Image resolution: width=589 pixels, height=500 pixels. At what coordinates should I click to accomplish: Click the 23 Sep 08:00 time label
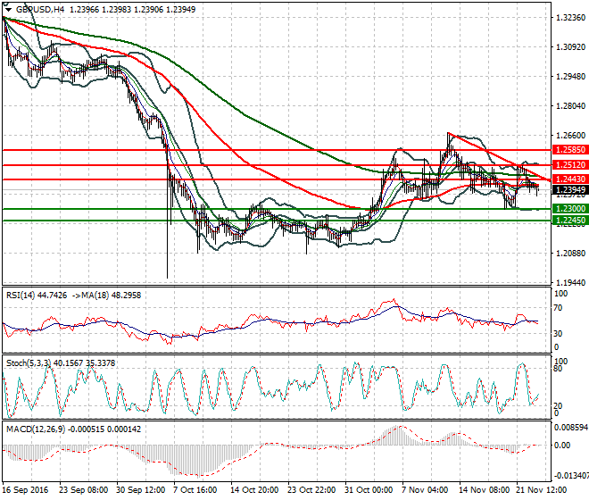(x=83, y=490)
